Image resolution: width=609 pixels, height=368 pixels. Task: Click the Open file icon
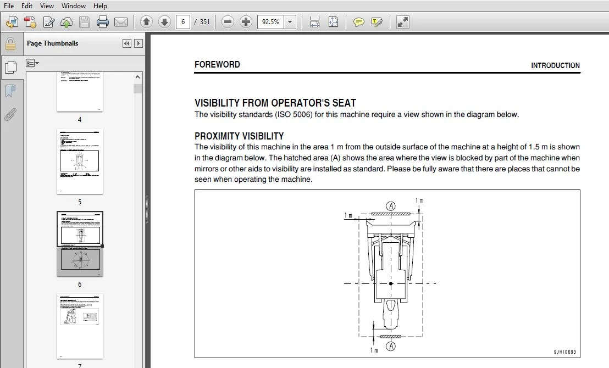(12, 22)
